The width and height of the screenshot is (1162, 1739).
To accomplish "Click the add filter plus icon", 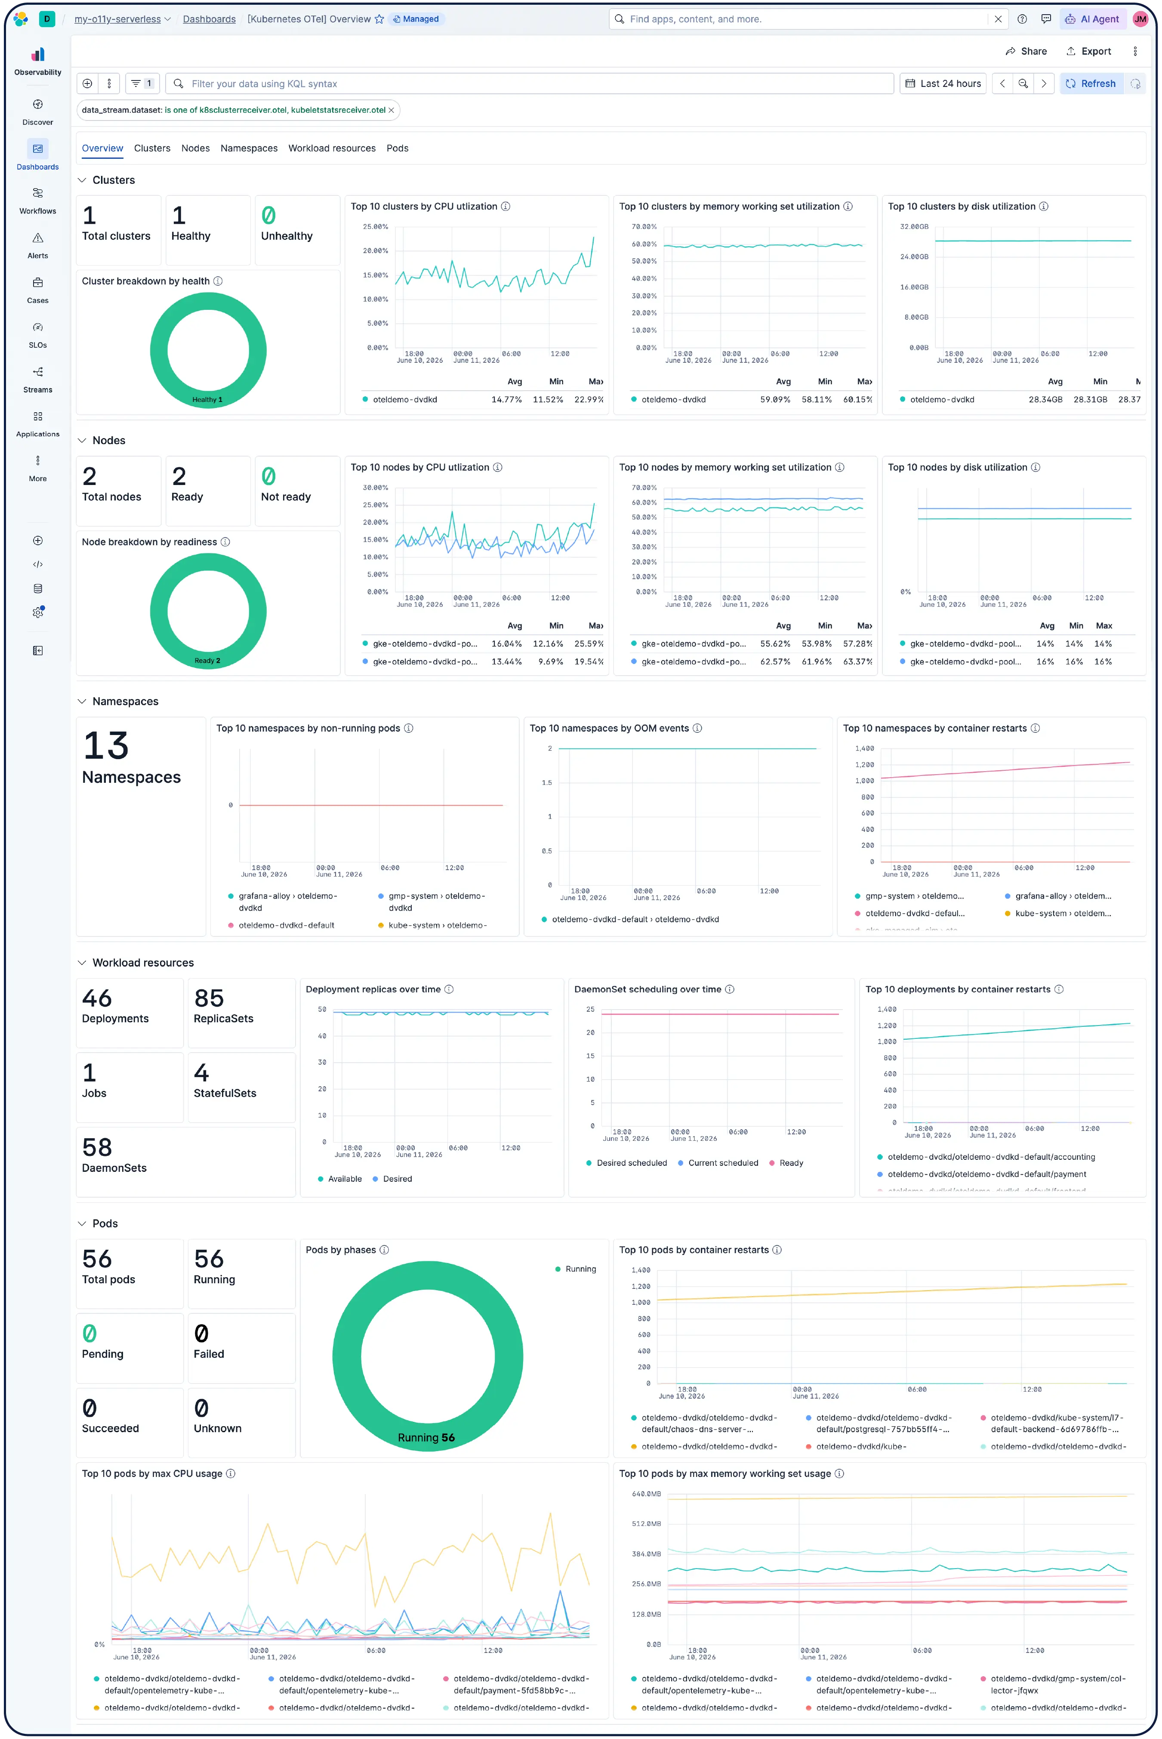I will pos(87,84).
